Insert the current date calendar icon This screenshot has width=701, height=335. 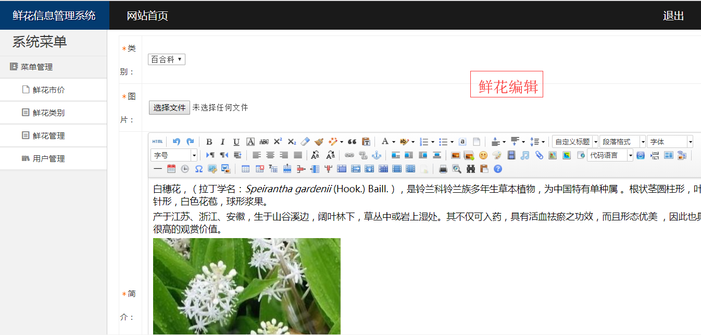171,169
